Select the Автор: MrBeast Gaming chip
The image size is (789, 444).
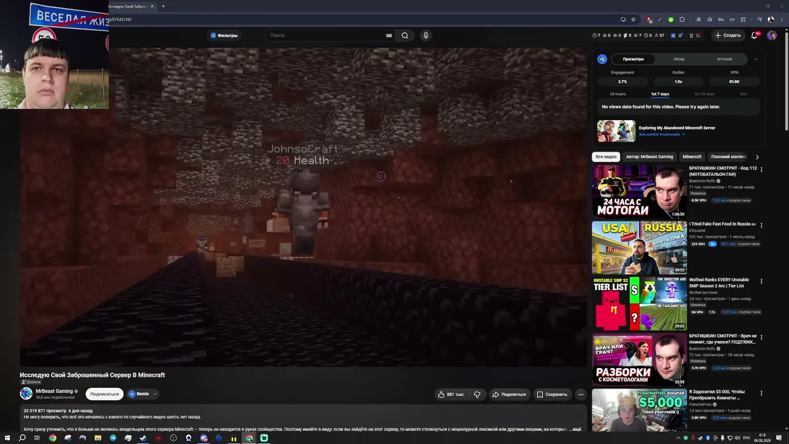[650, 157]
